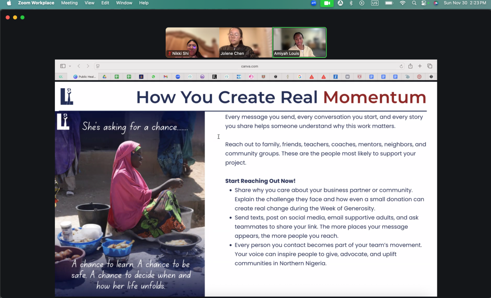Click the pinned tab at the far left

click(x=61, y=77)
